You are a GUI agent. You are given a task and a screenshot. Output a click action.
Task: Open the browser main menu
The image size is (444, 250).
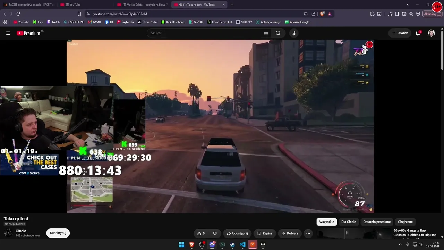(439, 14)
